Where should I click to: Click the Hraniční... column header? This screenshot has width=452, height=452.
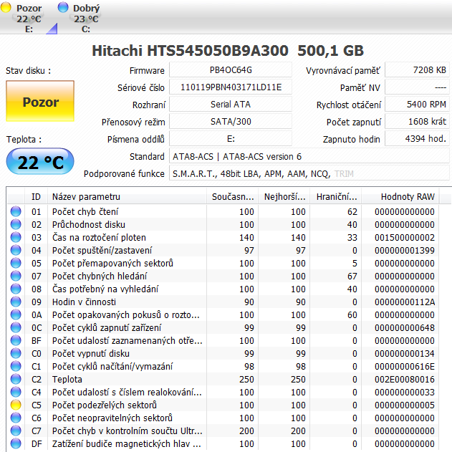(x=336, y=197)
